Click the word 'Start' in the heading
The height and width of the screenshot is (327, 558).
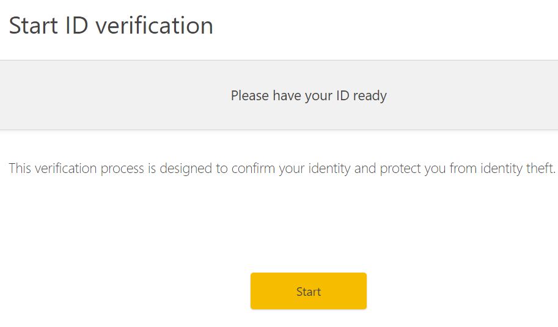coord(33,26)
